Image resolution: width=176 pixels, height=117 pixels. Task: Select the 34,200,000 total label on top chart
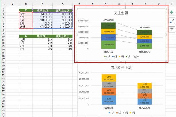coord(145,27)
